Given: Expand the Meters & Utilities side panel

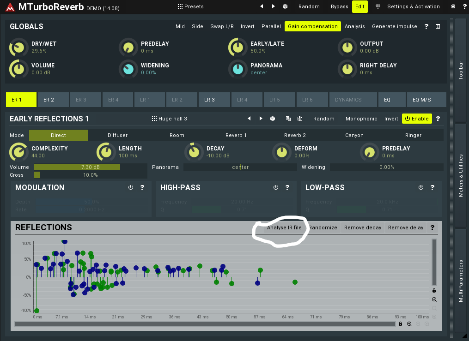Looking at the screenshot, I should (461, 176).
